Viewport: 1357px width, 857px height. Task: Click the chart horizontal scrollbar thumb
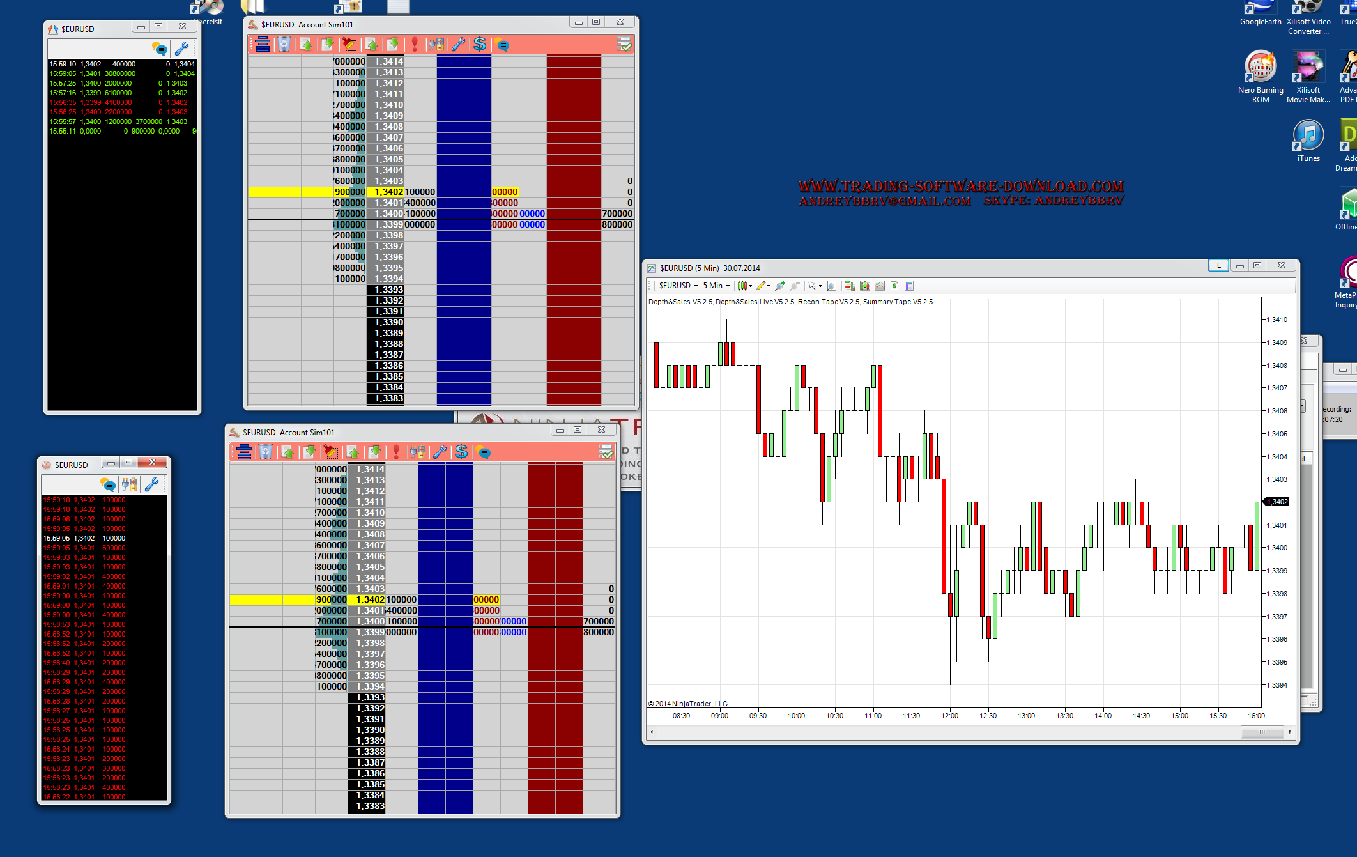coord(1261,732)
